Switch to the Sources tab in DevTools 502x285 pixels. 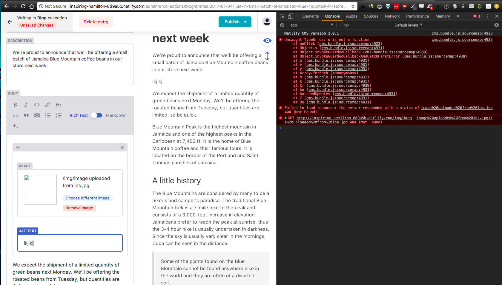pyautogui.click(x=371, y=16)
